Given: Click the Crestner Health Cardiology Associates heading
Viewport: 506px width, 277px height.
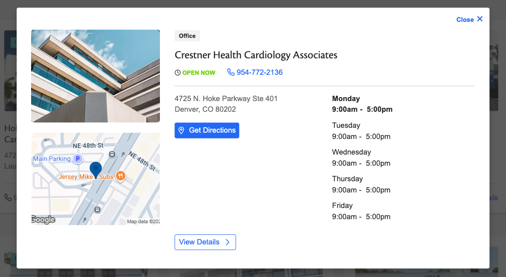Looking at the screenshot, I should point(256,55).
